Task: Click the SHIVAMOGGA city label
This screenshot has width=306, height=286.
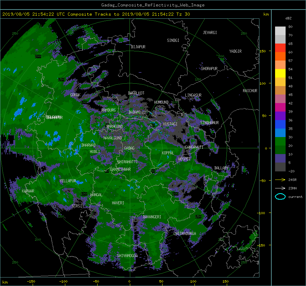Action: 127,256
